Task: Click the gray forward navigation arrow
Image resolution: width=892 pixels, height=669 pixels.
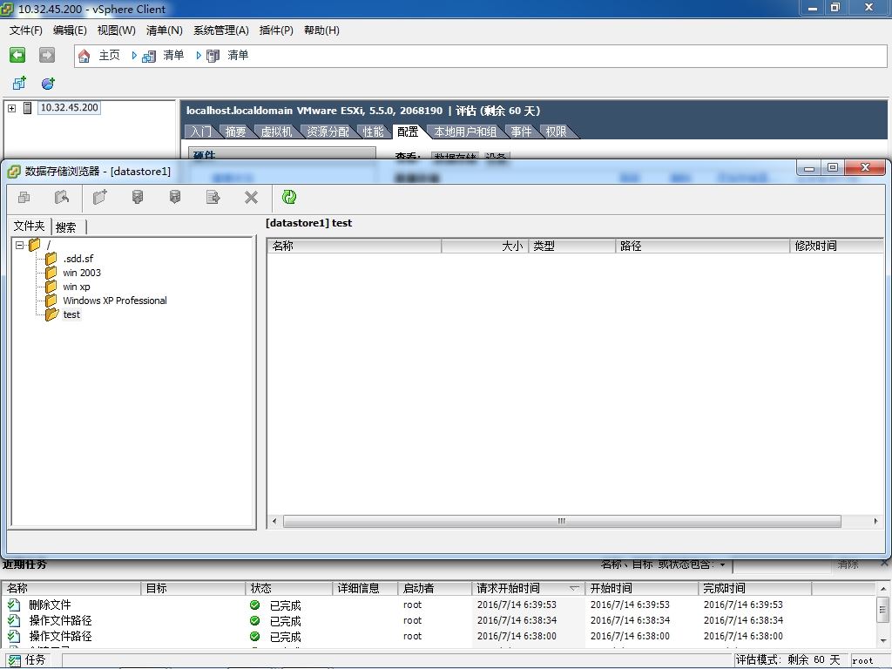Action: [x=47, y=55]
